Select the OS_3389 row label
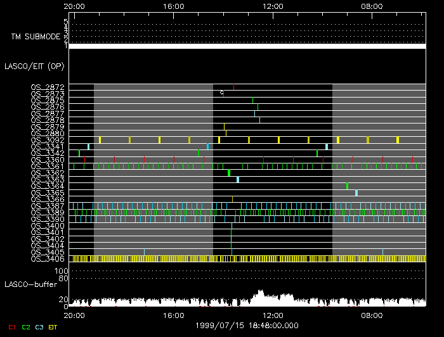Screen dimensions: 444x337 click(x=48, y=212)
